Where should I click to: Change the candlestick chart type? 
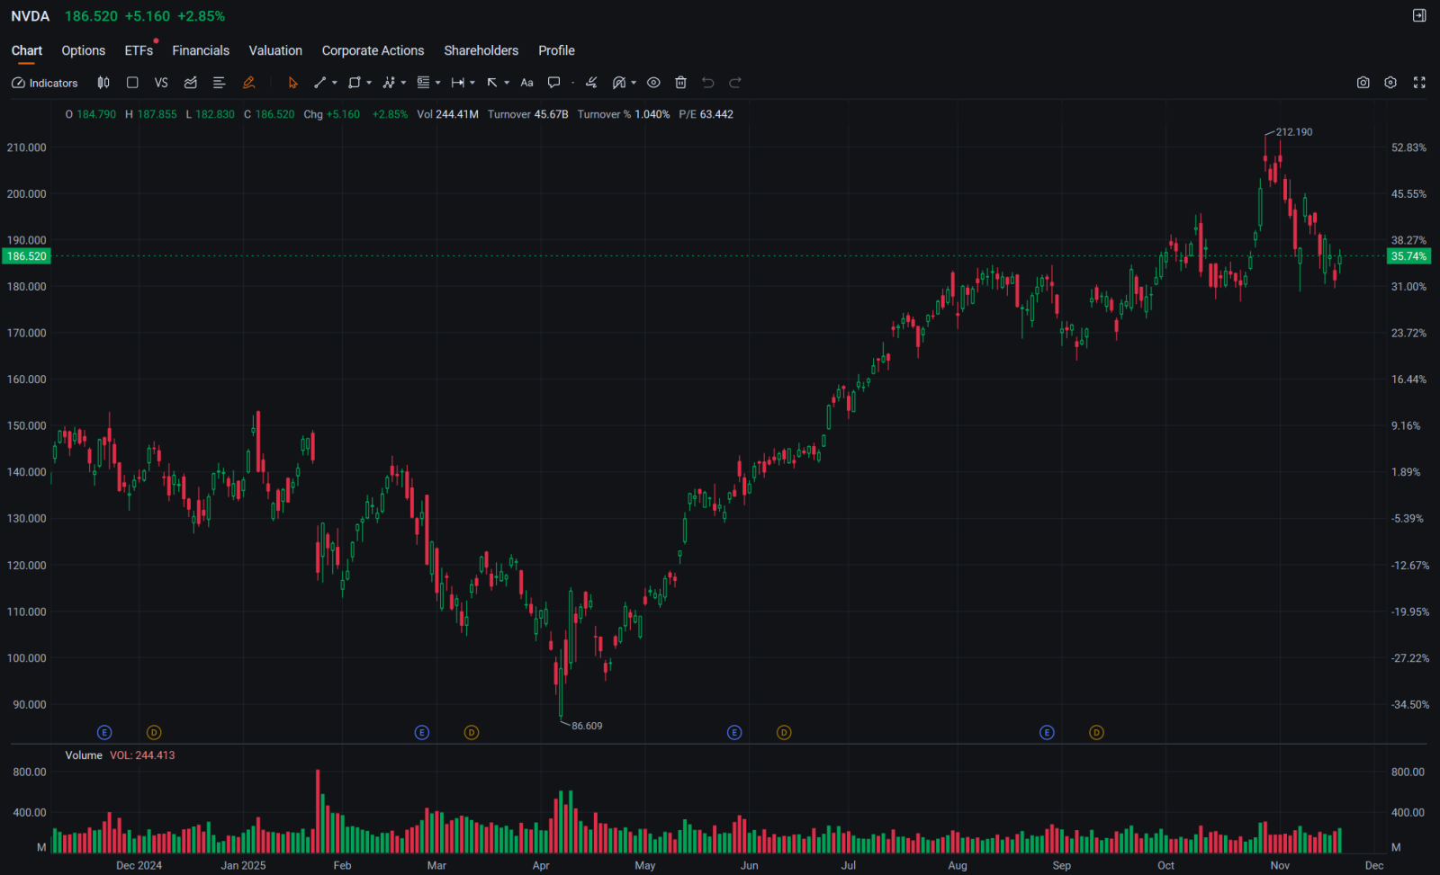pos(103,83)
